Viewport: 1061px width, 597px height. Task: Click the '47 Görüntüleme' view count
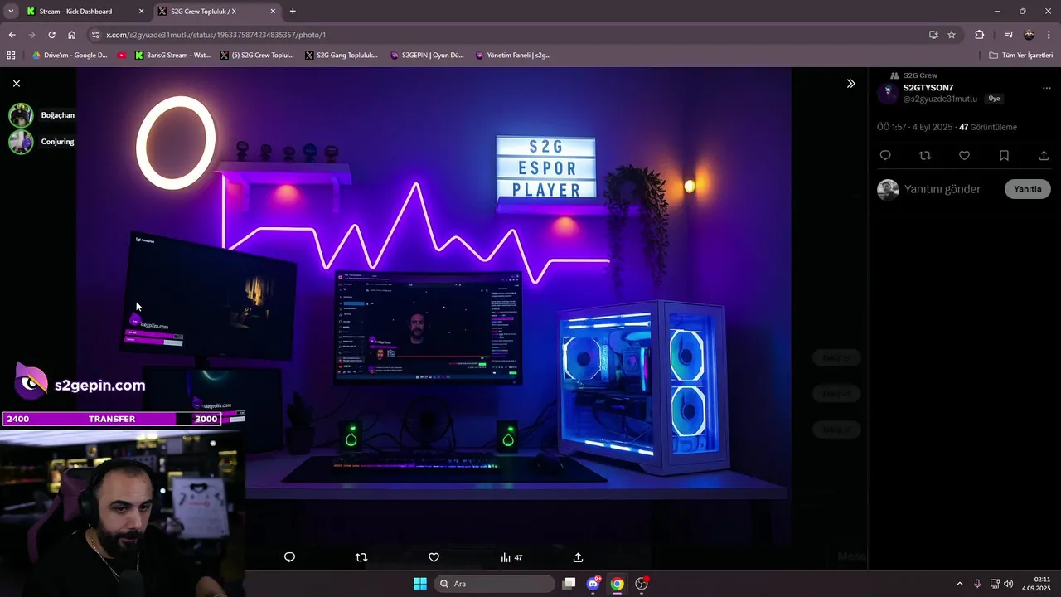click(988, 128)
